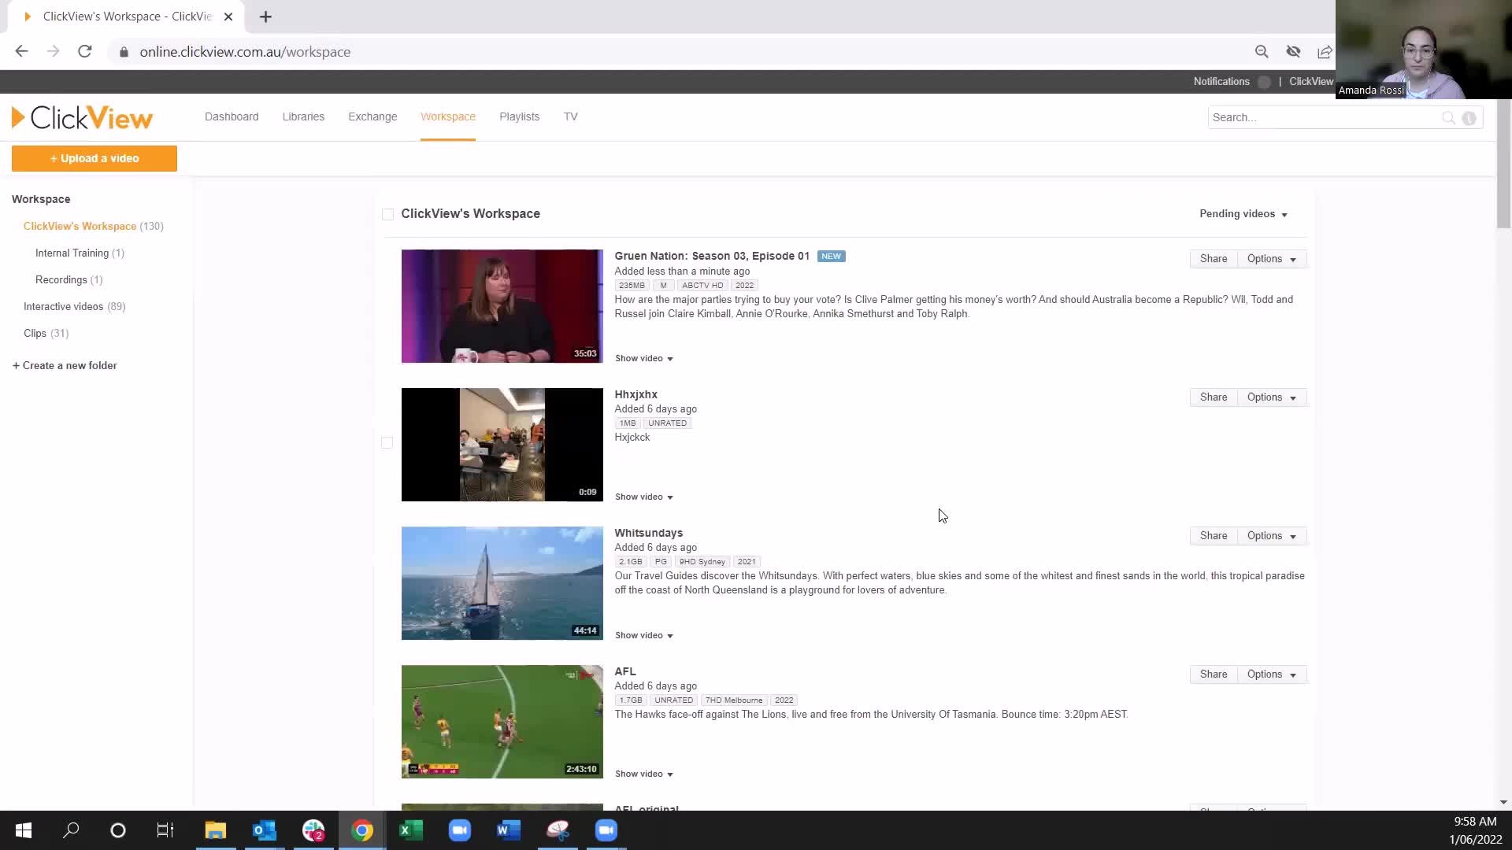Click the browser back arrow

21,51
